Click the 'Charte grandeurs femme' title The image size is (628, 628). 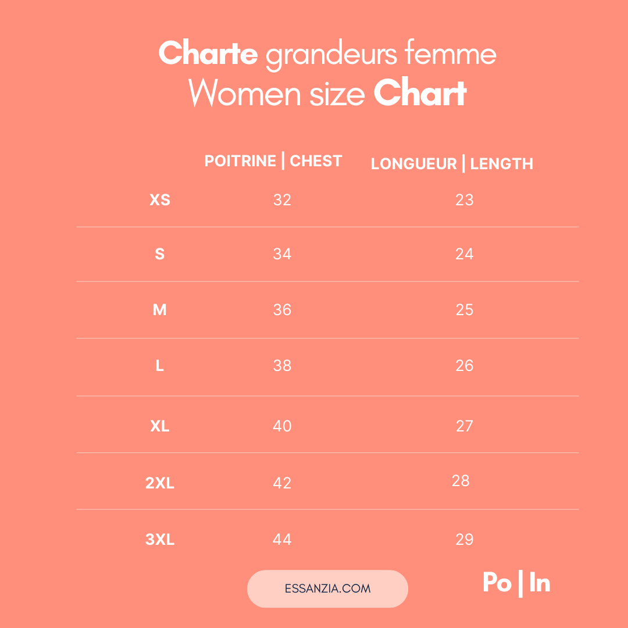(x=327, y=54)
